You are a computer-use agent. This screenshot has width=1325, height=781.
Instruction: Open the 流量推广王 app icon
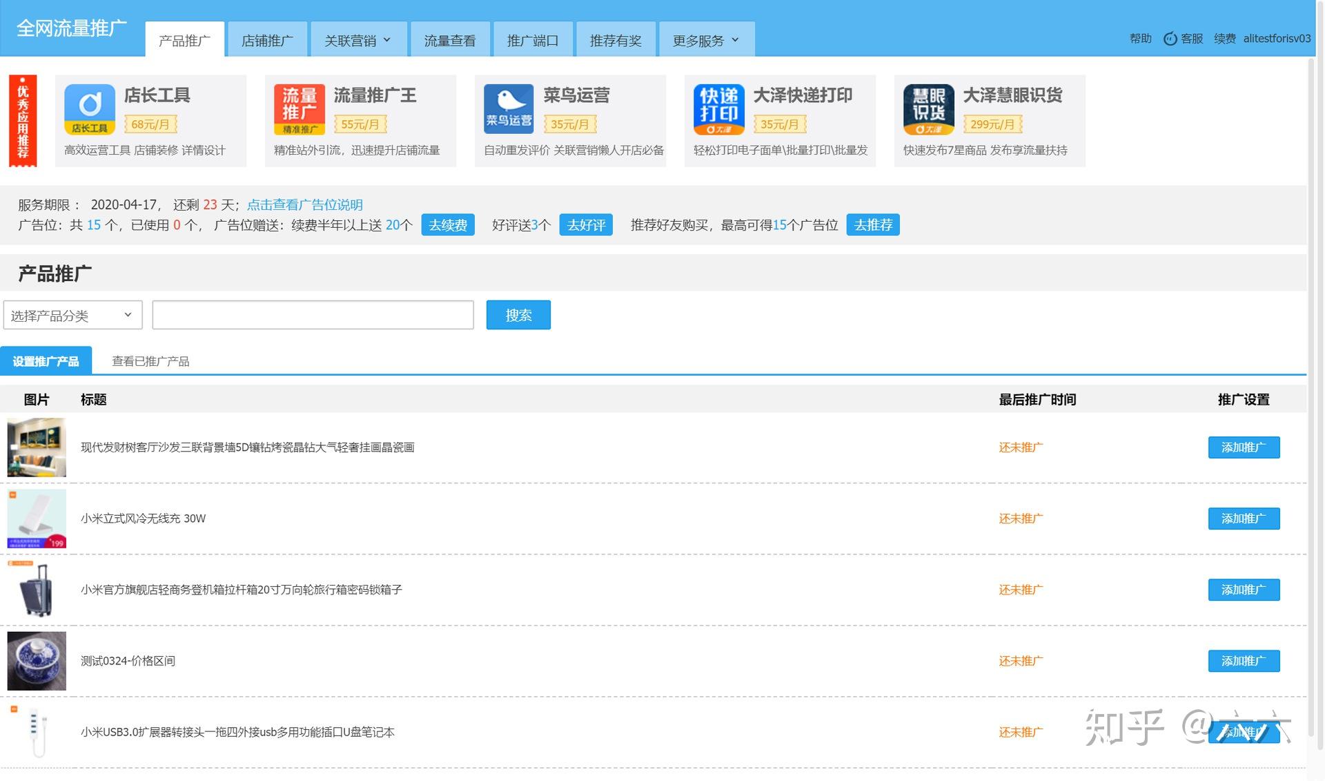[300, 109]
